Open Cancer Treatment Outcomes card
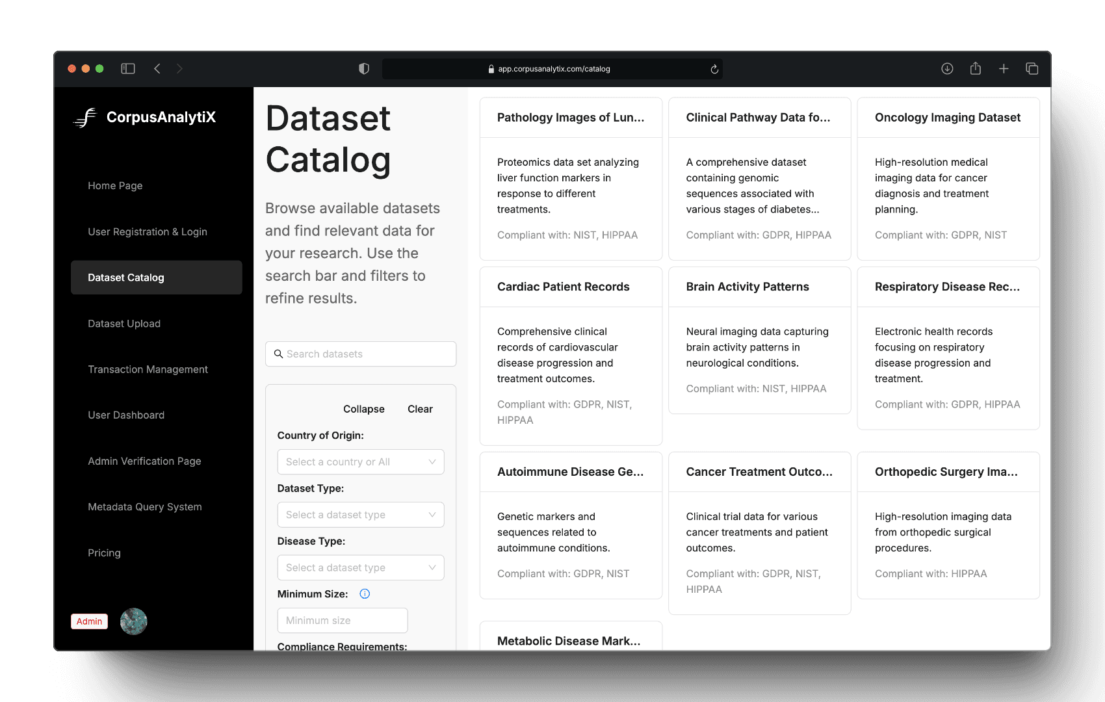The height and width of the screenshot is (702, 1105). pos(759,533)
